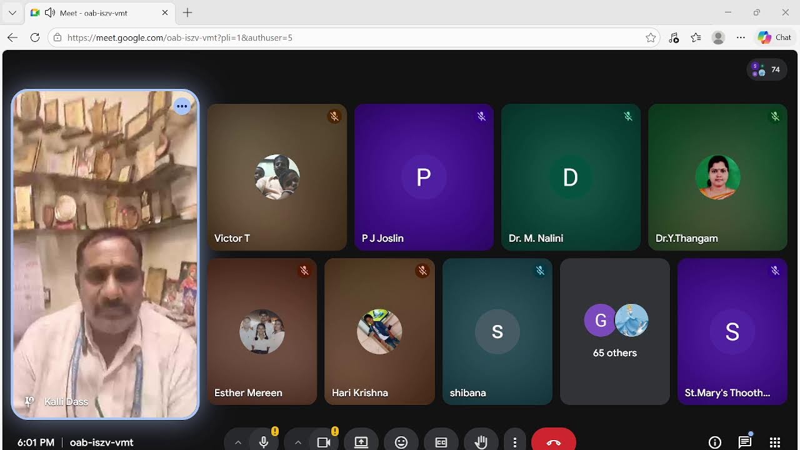Open more options three-dot menu

click(x=514, y=442)
